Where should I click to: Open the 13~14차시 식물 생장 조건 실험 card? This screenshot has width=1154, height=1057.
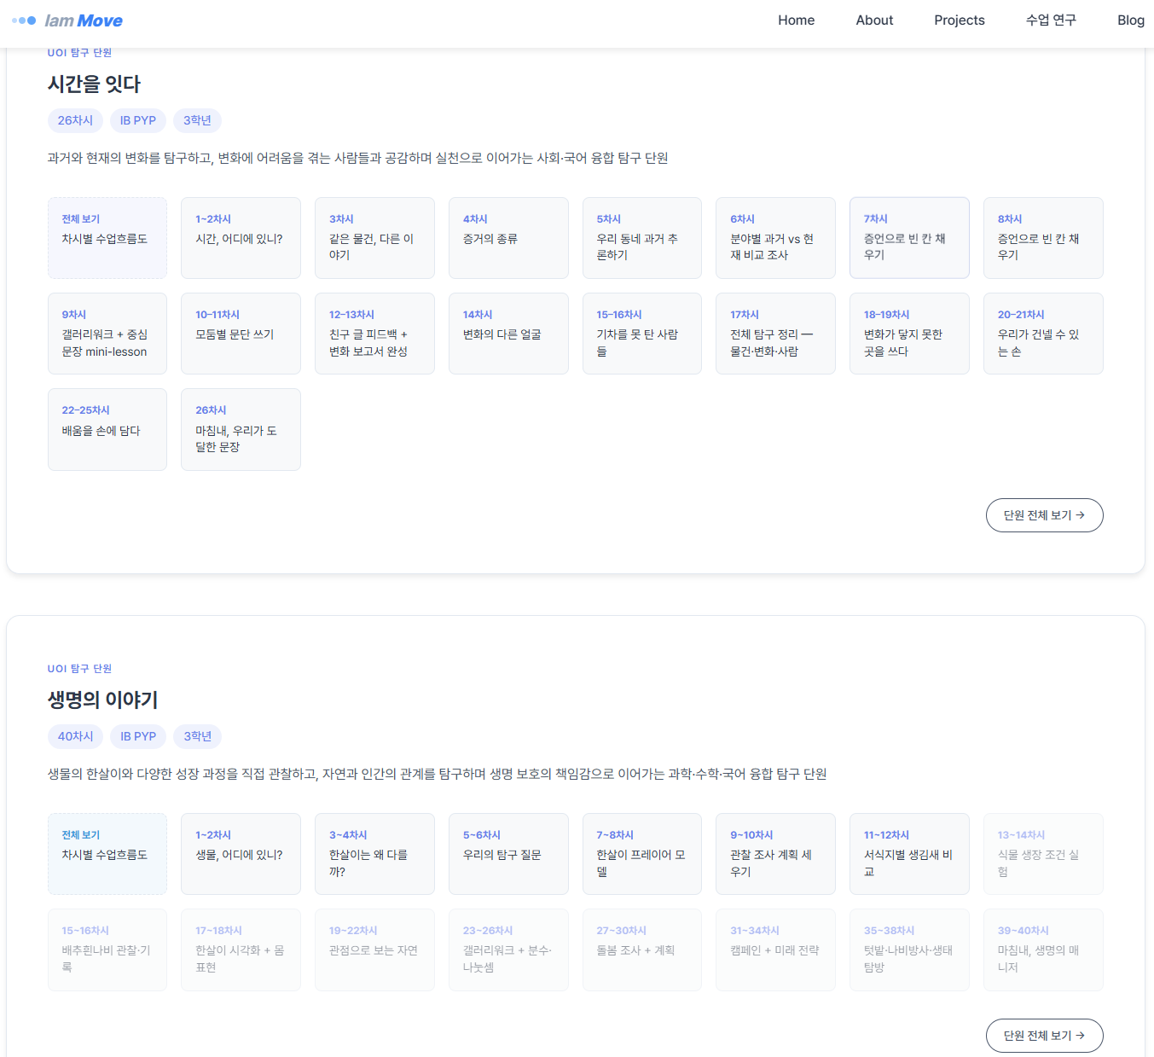point(1043,854)
